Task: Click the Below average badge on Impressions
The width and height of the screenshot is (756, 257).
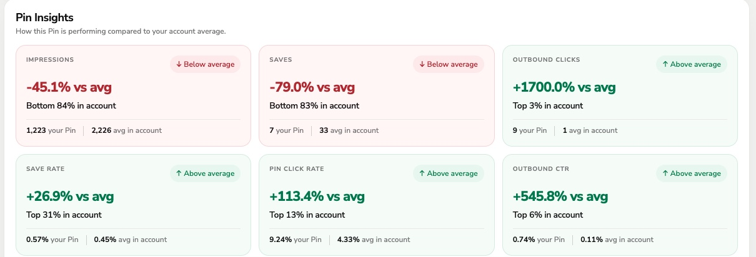Action: [205, 64]
